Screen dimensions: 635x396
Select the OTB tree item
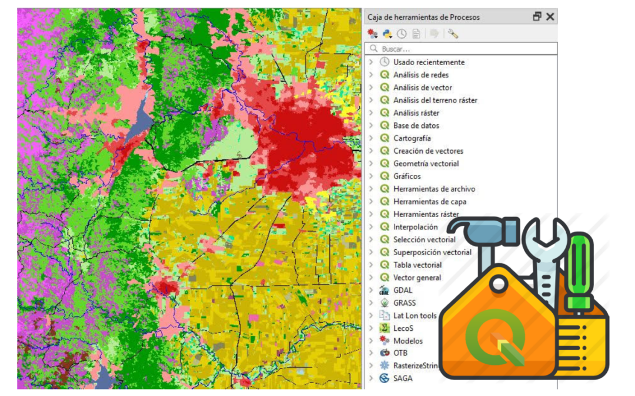coord(400,353)
